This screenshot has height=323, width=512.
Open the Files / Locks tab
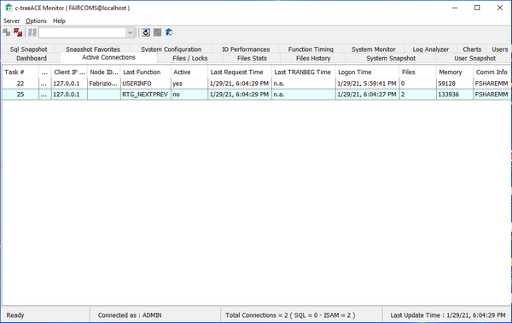190,58
